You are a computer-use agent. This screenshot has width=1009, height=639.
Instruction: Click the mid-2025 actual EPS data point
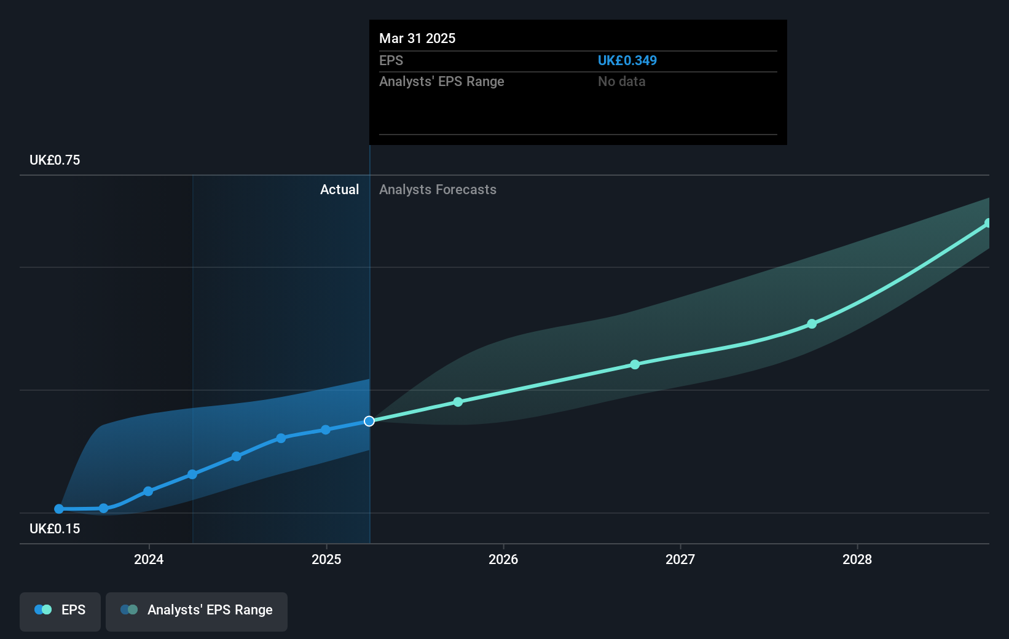coord(325,430)
